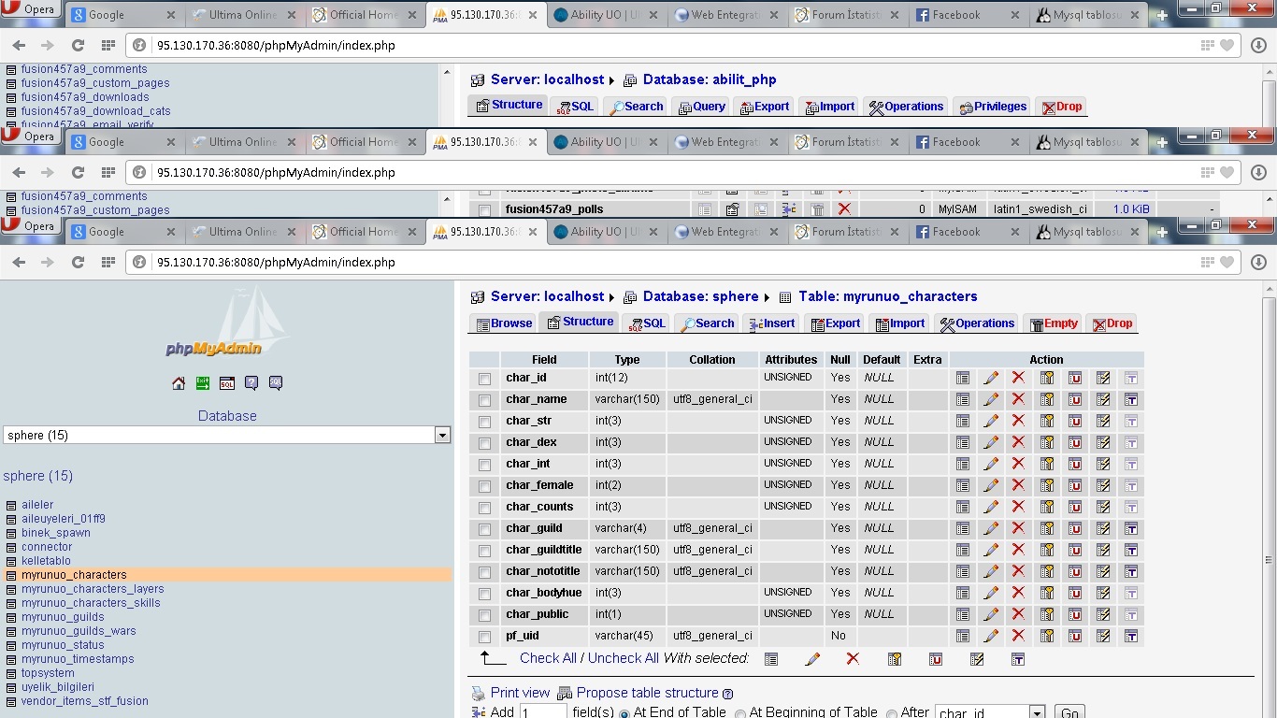
Task: Open the Print view link
Action: [520, 693]
